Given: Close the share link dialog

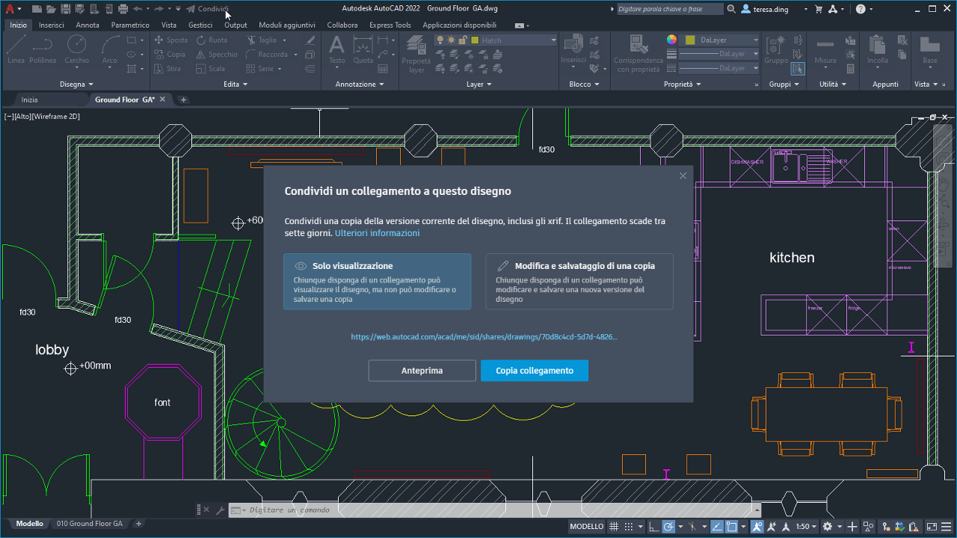Looking at the screenshot, I should pos(683,176).
